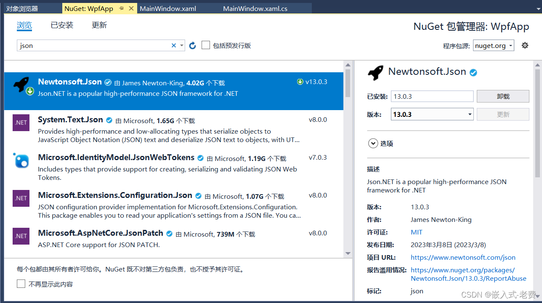
Task: Open the ReportAbuse nuget.org link
Action: pyautogui.click(x=468, y=274)
